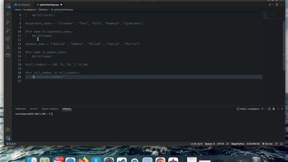
Task: Change the LF end-of-line sequence
Action: tap(227, 144)
